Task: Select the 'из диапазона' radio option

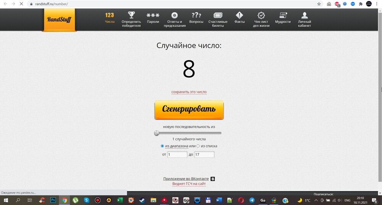Action: (x=162, y=146)
